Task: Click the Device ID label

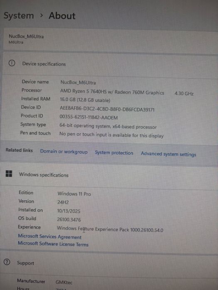Action: (x=31, y=107)
